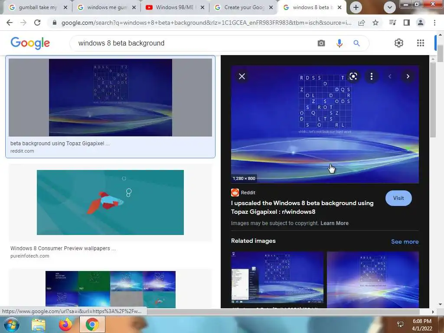Click the horizontal scrollbar right arrow
This screenshot has width=444, height=333.
coord(433,312)
